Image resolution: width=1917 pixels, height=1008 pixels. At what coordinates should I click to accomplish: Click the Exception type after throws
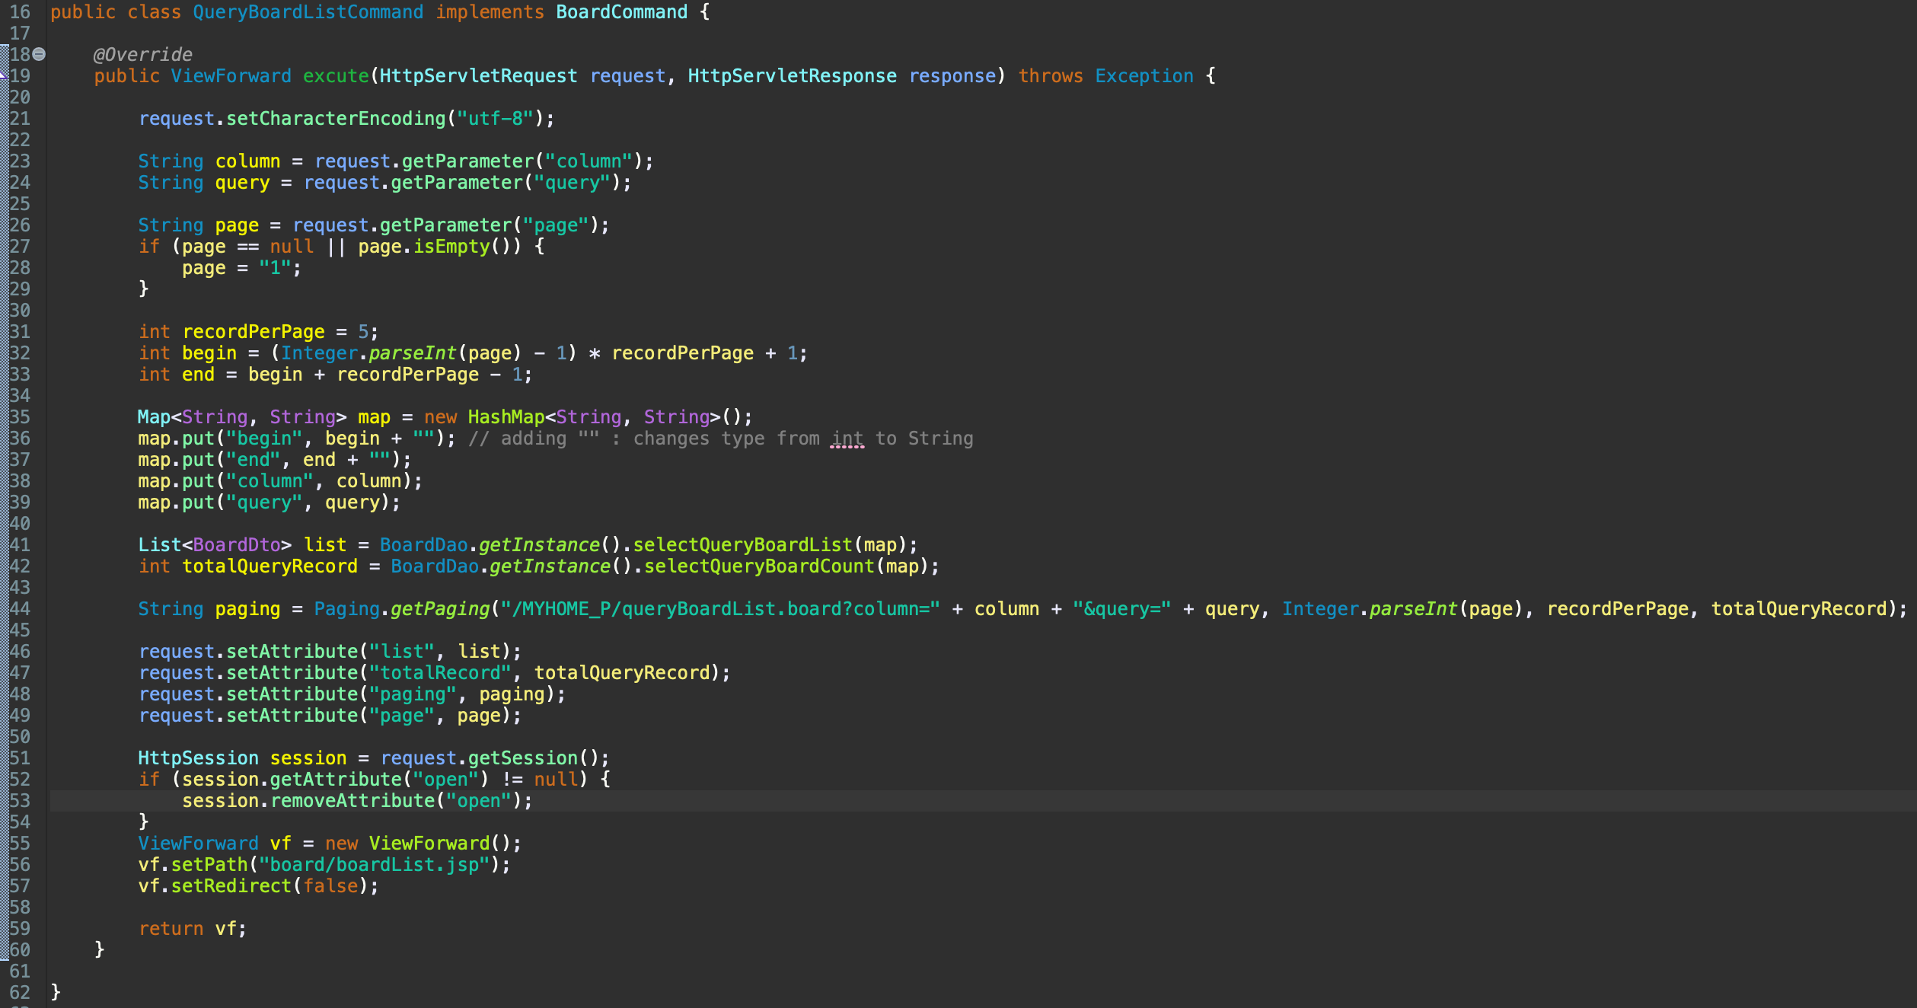point(1144,76)
